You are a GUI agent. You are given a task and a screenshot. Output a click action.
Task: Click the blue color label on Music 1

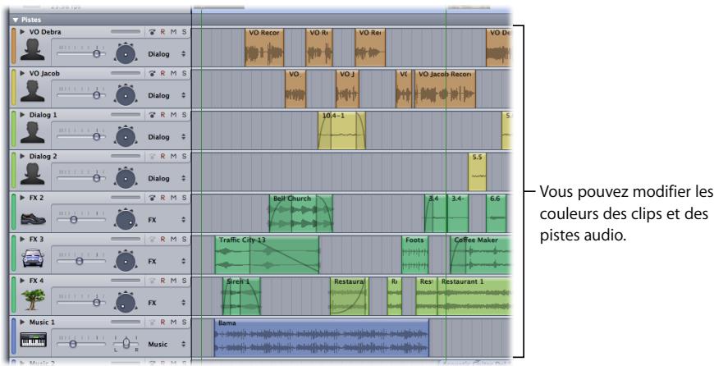[x=14, y=336]
